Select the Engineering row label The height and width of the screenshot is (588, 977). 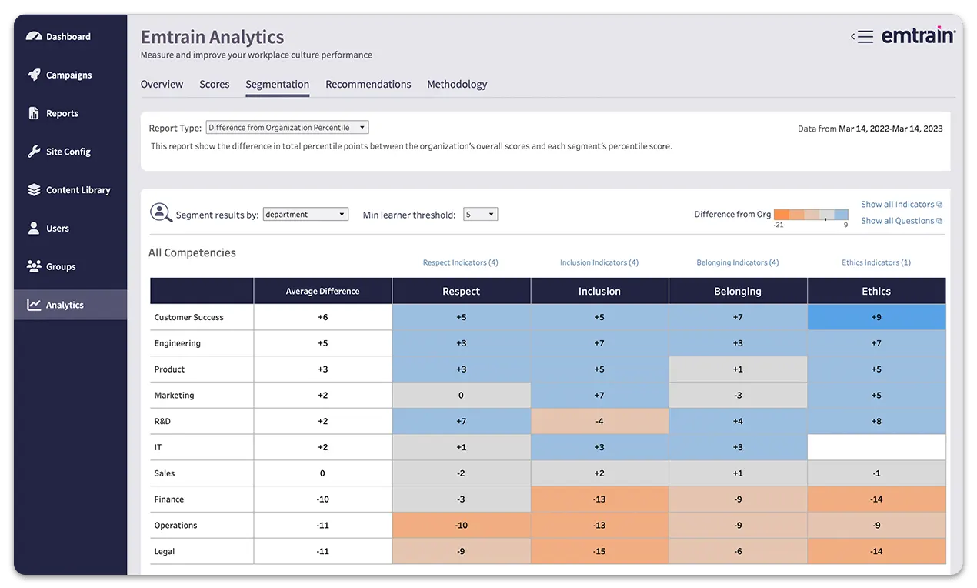178,343
